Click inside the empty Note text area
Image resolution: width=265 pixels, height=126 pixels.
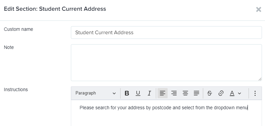166,63
